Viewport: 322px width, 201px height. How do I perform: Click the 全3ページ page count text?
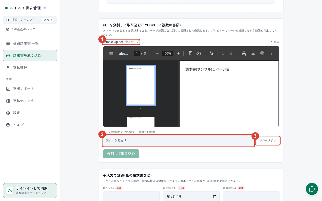[x=132, y=42]
